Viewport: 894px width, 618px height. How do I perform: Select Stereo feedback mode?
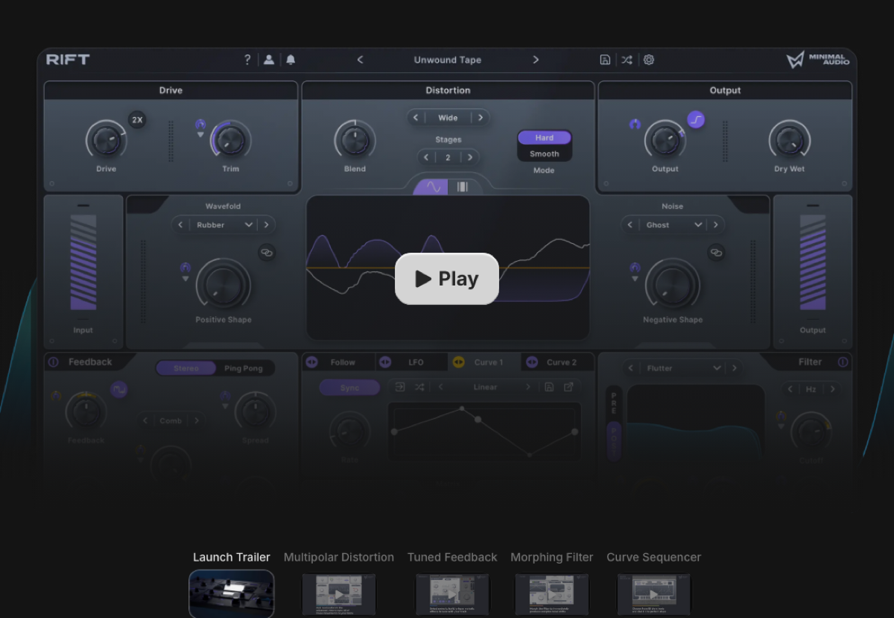tap(186, 368)
